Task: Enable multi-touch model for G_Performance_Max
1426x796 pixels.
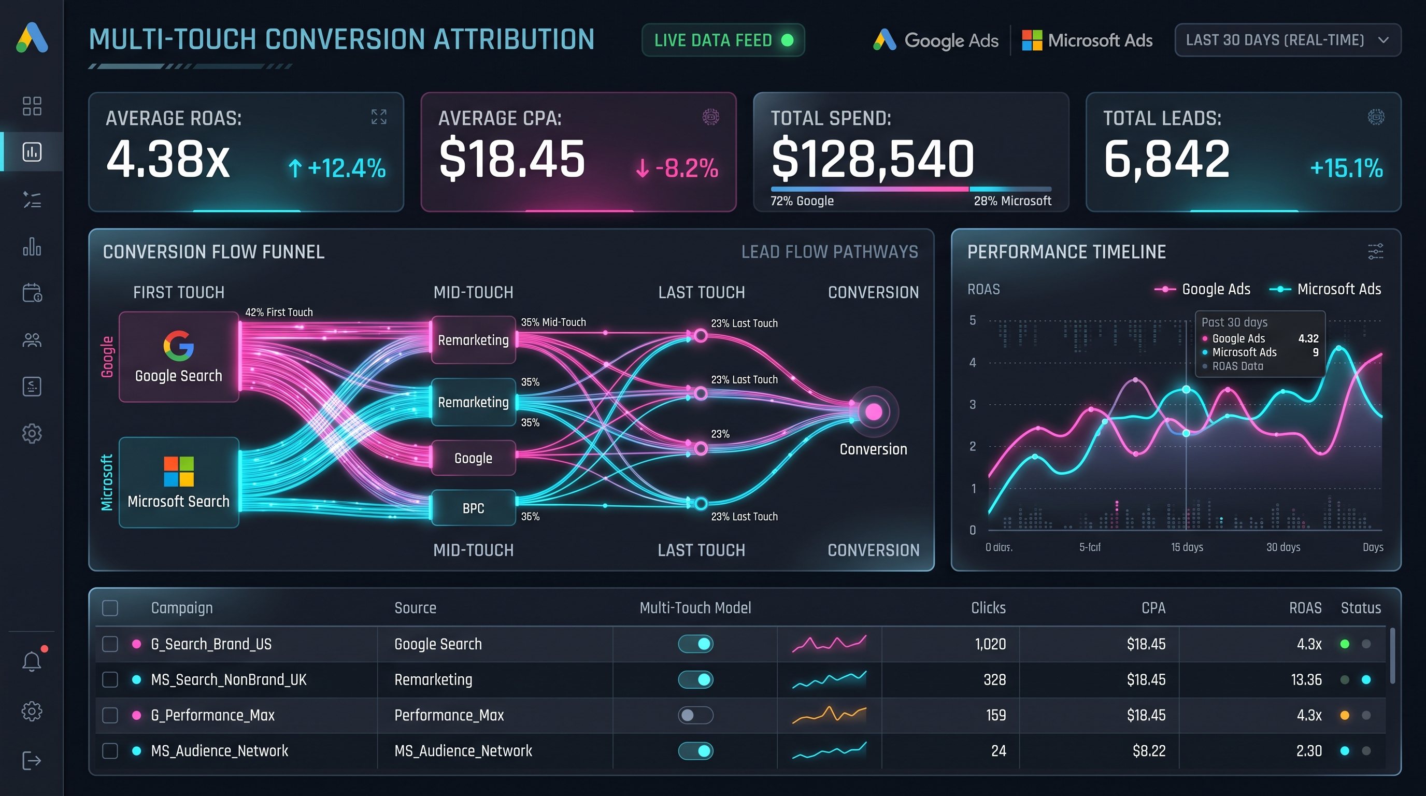Action: [695, 715]
